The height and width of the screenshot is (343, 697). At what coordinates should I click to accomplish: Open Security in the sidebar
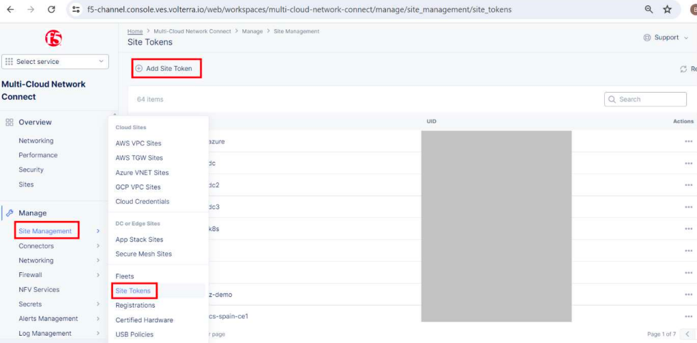31,170
